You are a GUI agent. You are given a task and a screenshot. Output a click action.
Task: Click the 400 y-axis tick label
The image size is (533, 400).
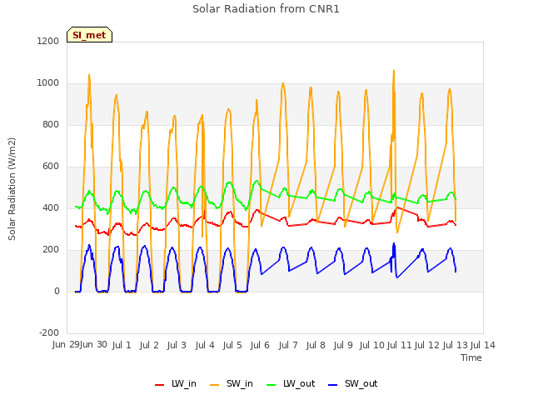click(x=51, y=207)
